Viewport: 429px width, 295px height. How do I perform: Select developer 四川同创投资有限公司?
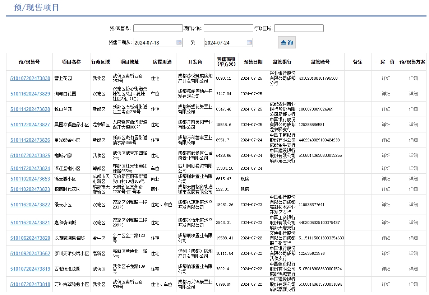point(195,168)
